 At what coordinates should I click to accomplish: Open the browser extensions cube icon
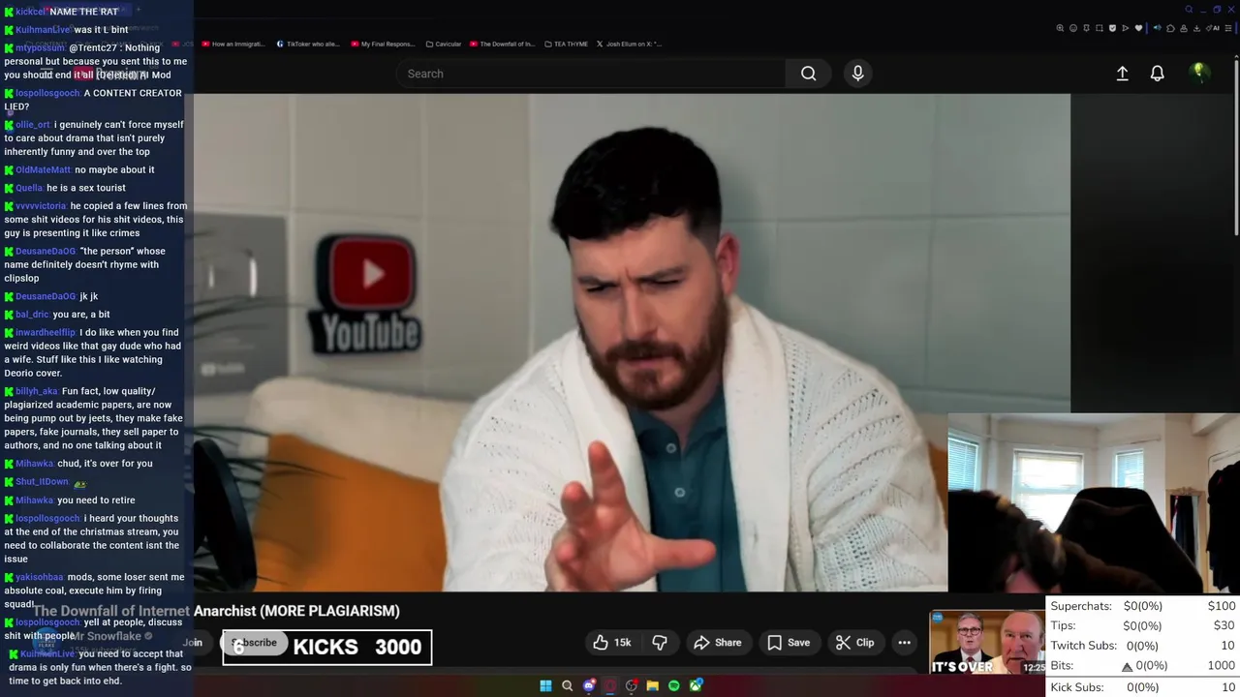tap(1170, 28)
